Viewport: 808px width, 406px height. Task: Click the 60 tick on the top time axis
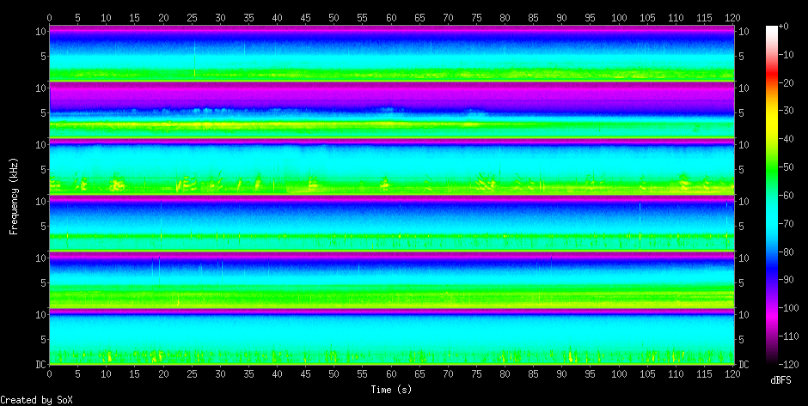pos(391,16)
